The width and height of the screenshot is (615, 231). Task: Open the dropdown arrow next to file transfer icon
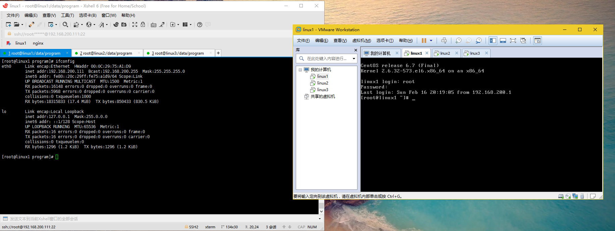[82, 24]
